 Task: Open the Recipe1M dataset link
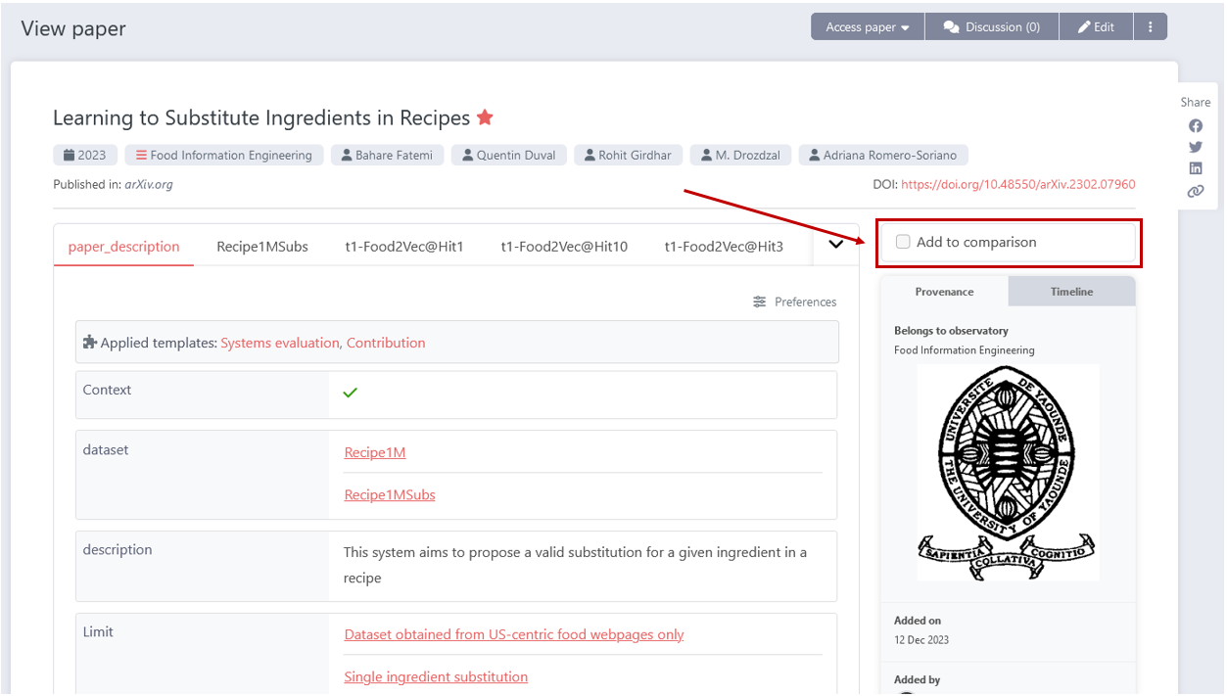coord(375,452)
